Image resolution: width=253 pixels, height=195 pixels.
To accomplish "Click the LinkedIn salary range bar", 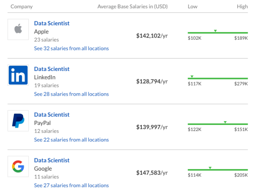I will (218, 78).
